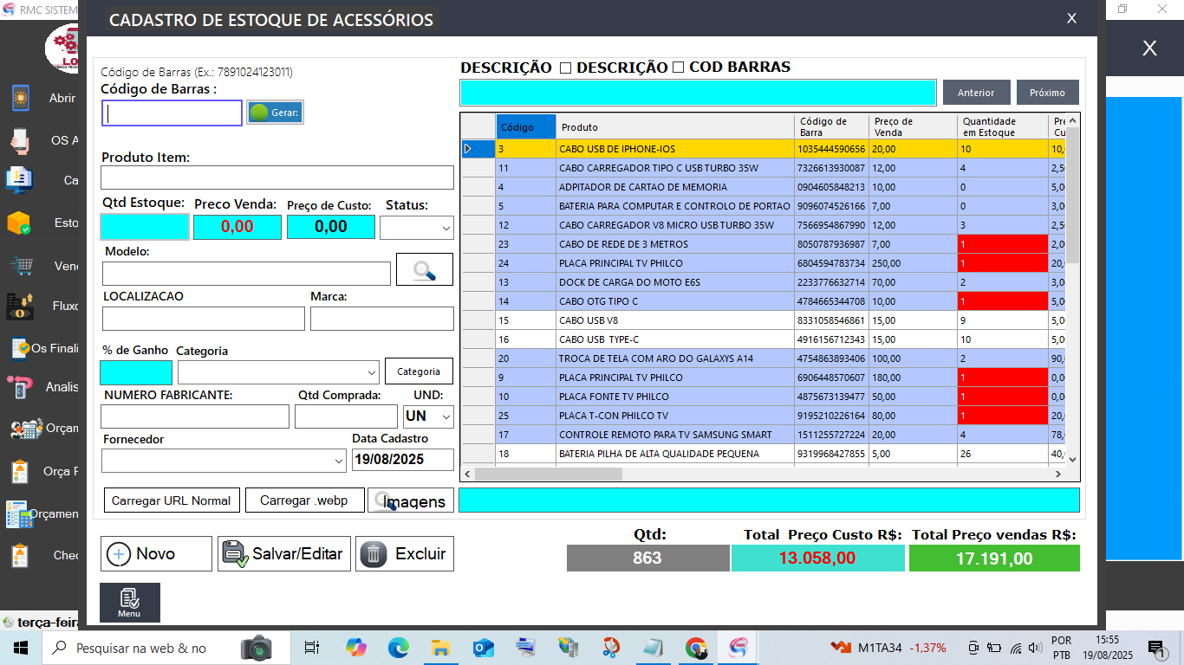Click the Analis sidebar icon
Viewport: 1184px width, 665px height.
click(x=20, y=386)
